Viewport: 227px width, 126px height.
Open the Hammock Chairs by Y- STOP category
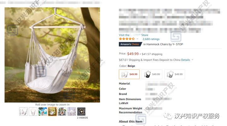tap(163, 44)
